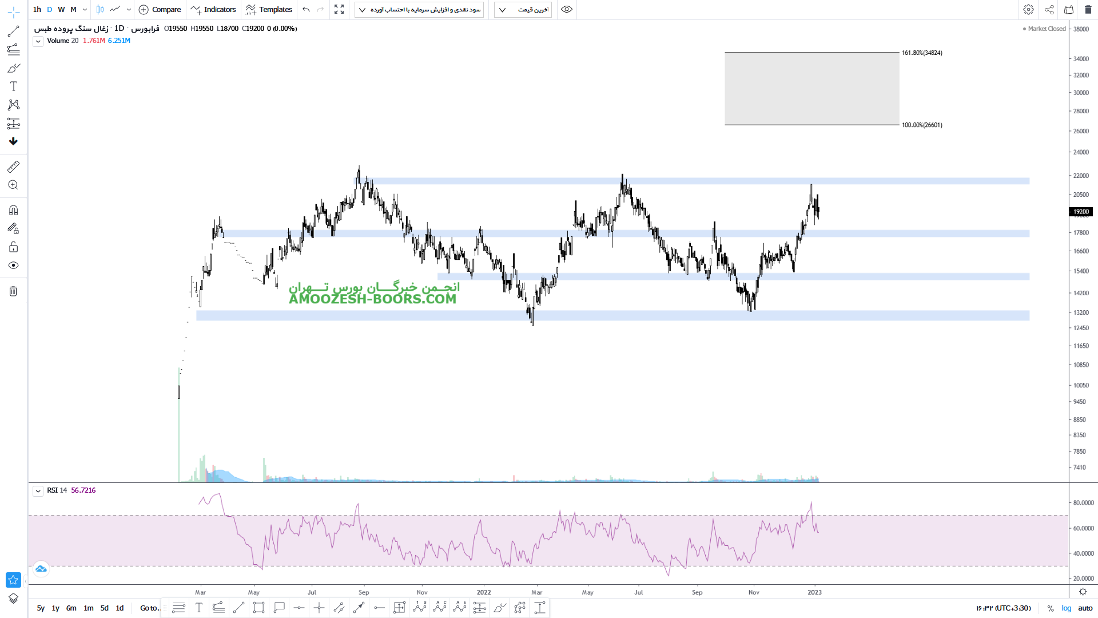Click the ruler measure tool
Viewport: 1098px width, 618px height.
coord(13,167)
